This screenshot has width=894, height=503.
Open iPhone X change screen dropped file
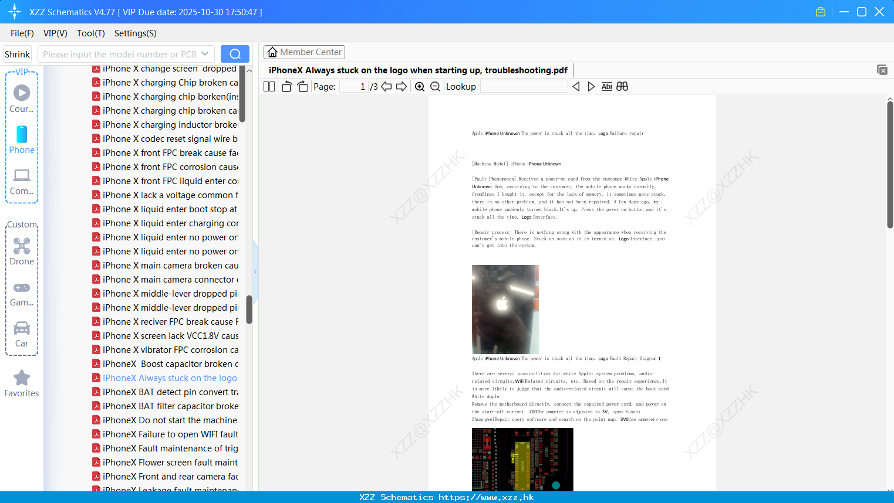(166, 69)
